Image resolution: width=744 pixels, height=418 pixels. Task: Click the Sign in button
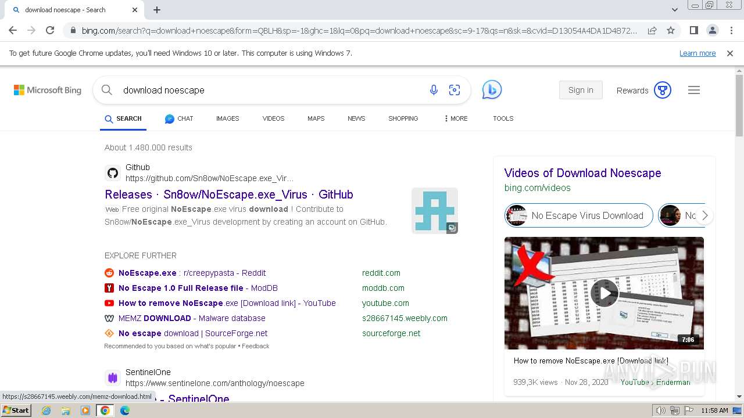(x=581, y=90)
